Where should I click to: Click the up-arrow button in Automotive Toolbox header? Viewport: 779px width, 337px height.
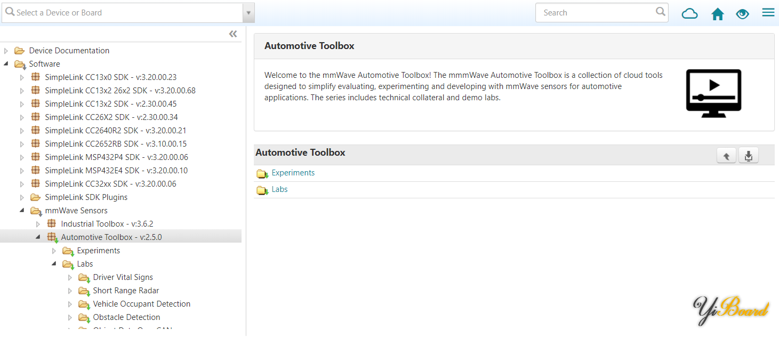point(726,156)
